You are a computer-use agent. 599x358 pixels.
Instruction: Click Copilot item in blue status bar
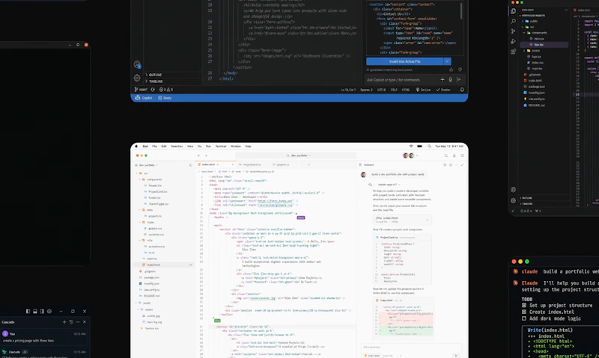(x=144, y=98)
